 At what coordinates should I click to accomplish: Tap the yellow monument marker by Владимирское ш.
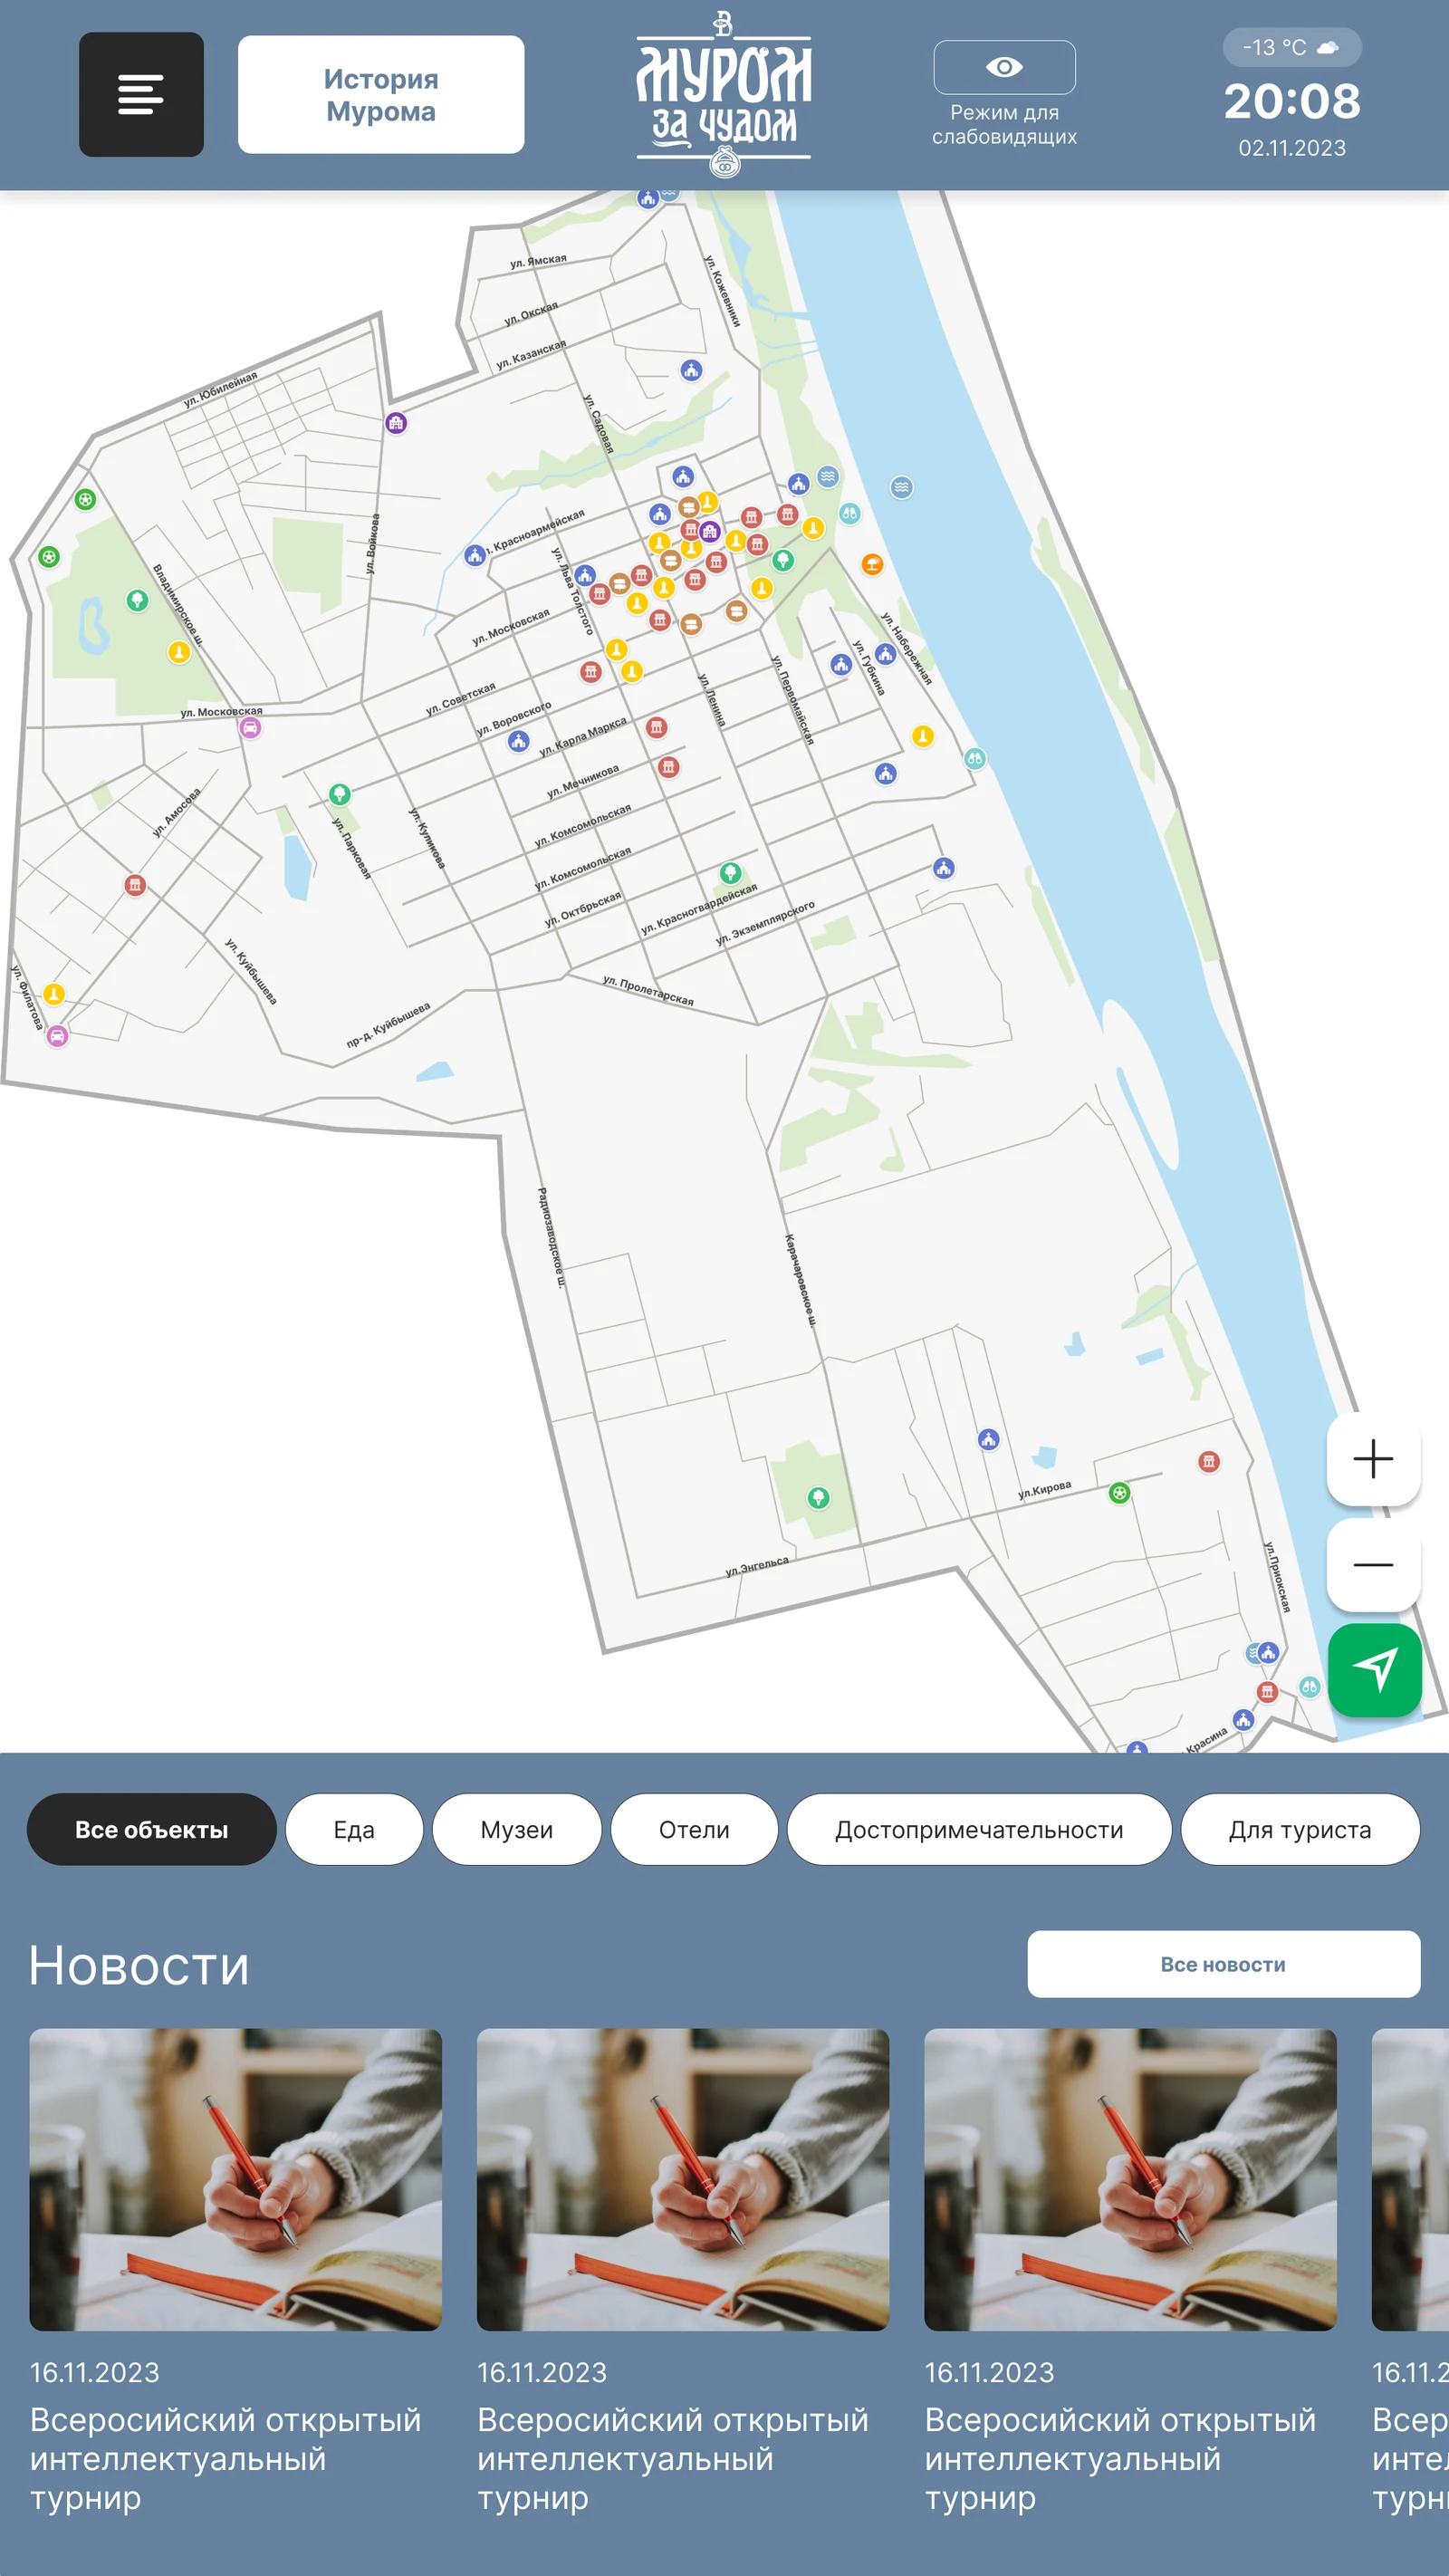[x=179, y=652]
